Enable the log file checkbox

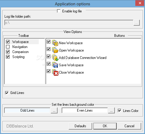(59, 11)
